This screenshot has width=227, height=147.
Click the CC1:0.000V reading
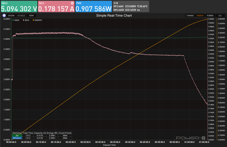[x=130, y=6]
